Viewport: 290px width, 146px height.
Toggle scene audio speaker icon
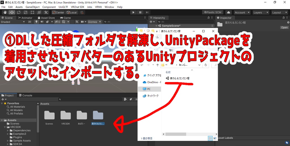click(42, 22)
